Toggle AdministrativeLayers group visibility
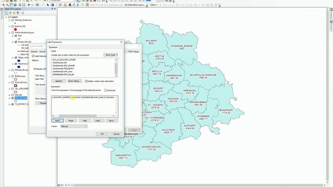The image size is (333, 187). pyautogui.click(x=12, y=33)
